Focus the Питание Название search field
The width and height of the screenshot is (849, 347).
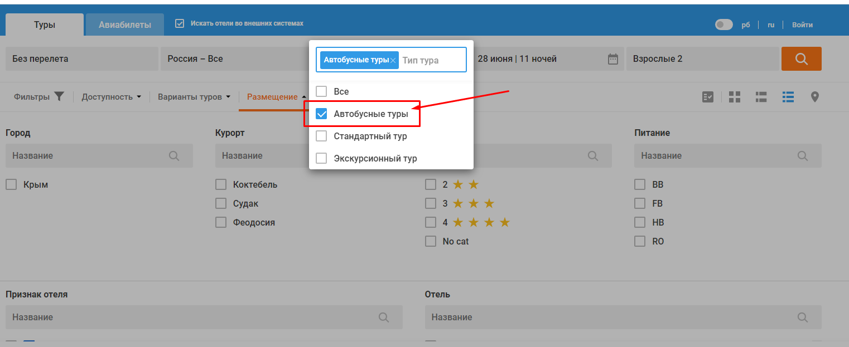point(728,156)
